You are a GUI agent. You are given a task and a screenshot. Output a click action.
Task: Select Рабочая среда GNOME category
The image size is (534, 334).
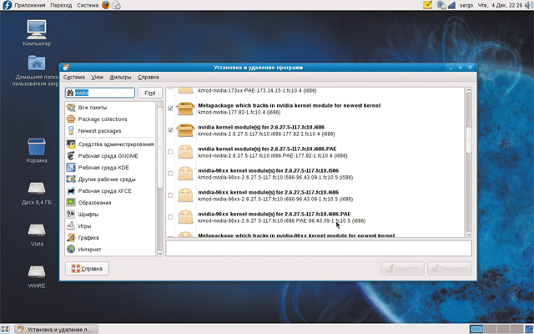tap(110, 156)
